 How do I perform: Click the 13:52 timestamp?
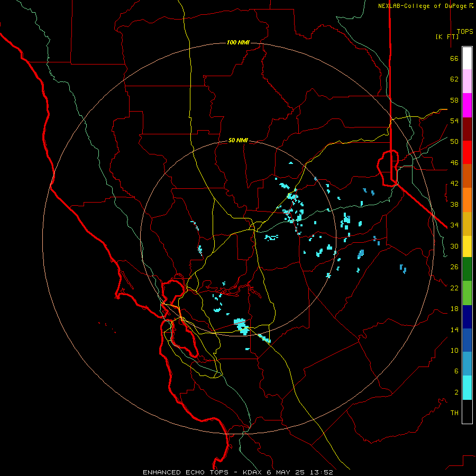pos(322,472)
